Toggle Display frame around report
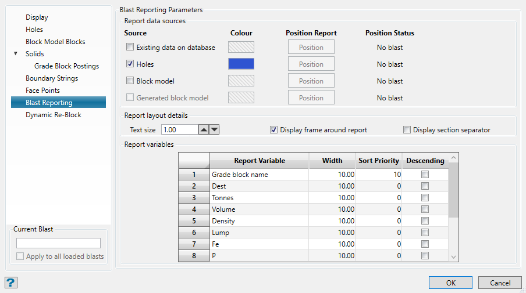The height and width of the screenshot is (293, 526). [274, 130]
